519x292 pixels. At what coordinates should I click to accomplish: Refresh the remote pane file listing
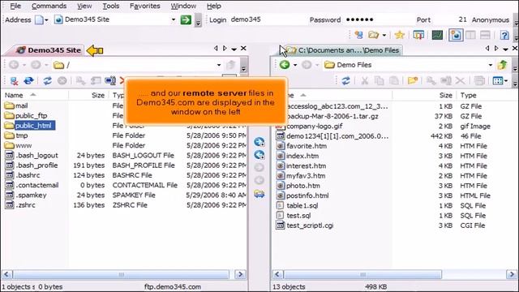tap(47, 80)
